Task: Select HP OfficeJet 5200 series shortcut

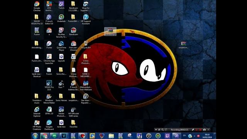Action: pos(73,112)
